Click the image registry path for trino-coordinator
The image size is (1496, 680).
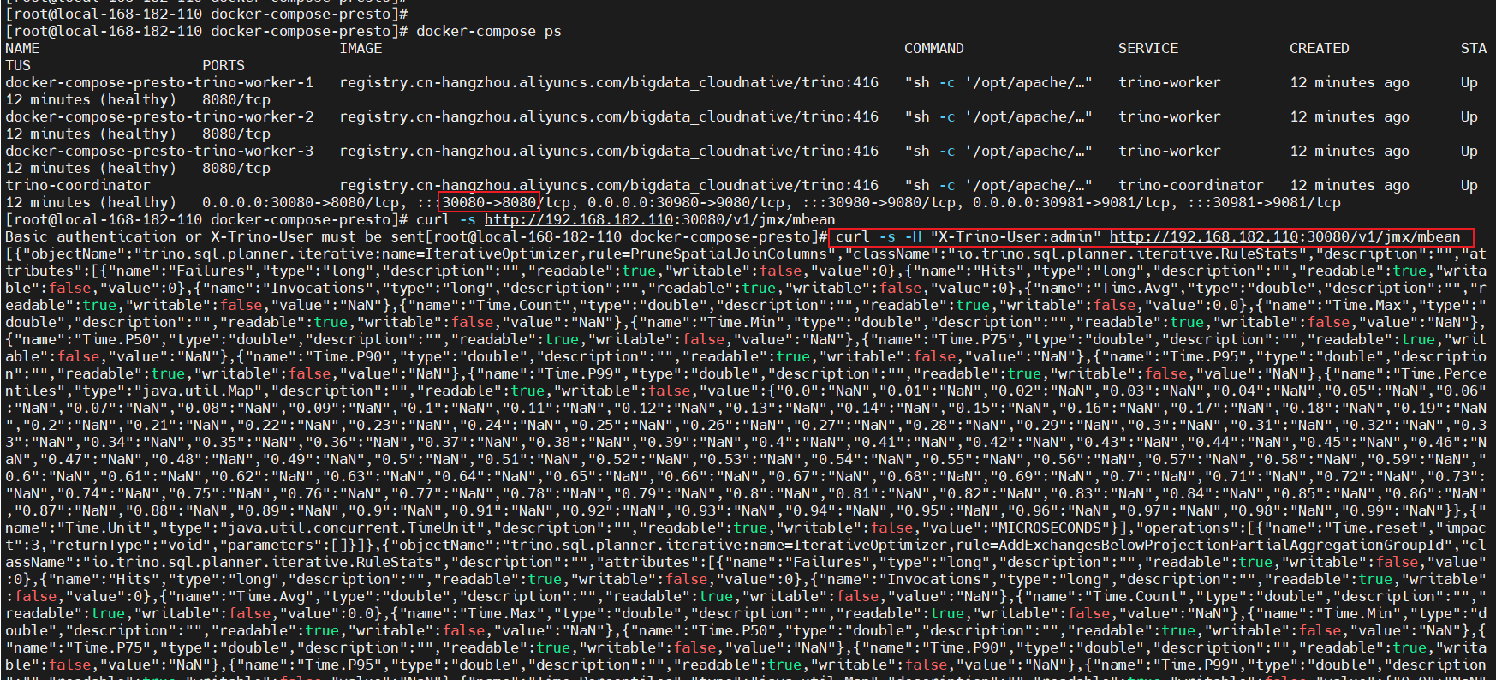coord(609,186)
